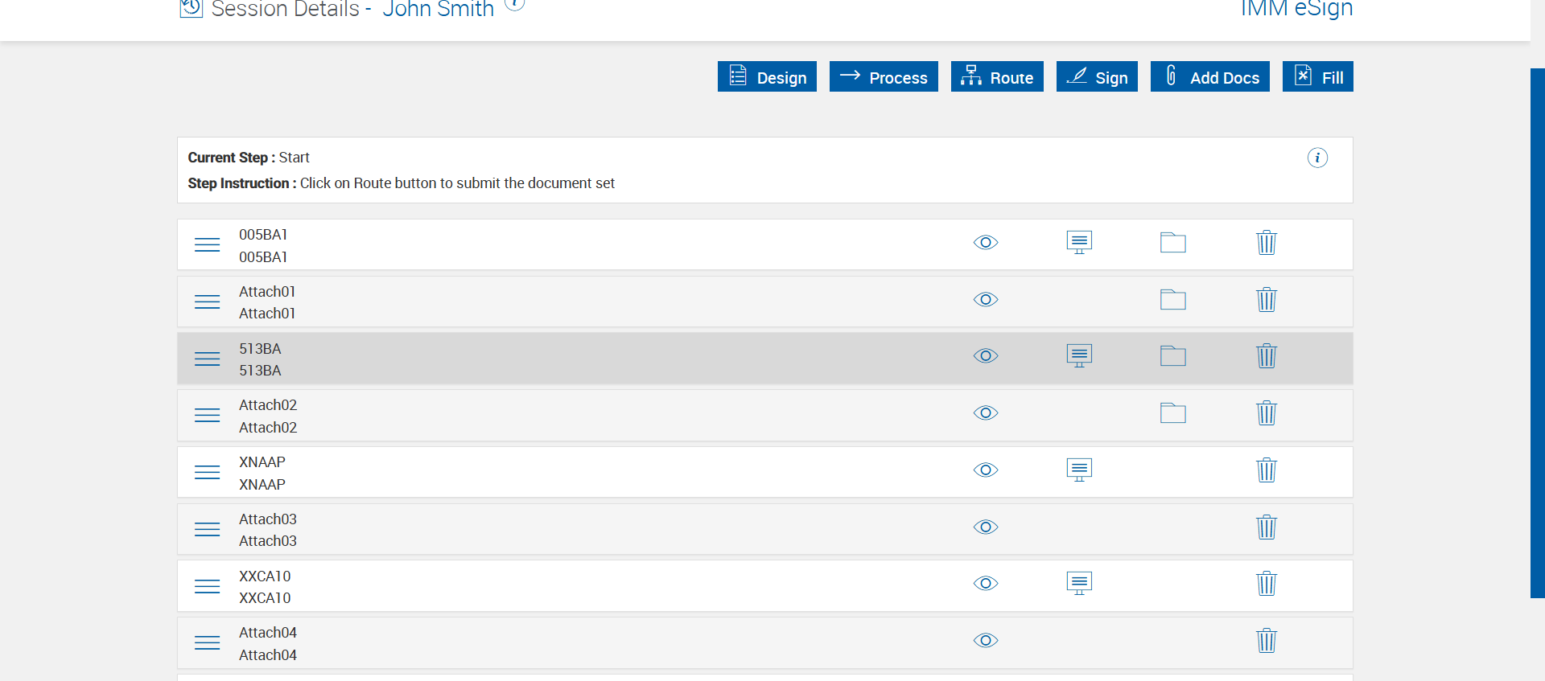Click the info icon in Current Step panel
The width and height of the screenshot is (1545, 681).
(1316, 158)
